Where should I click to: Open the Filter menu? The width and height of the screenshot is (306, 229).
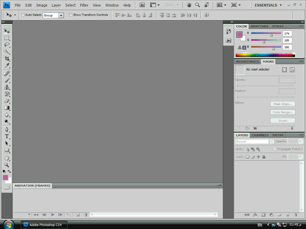[x=84, y=5]
